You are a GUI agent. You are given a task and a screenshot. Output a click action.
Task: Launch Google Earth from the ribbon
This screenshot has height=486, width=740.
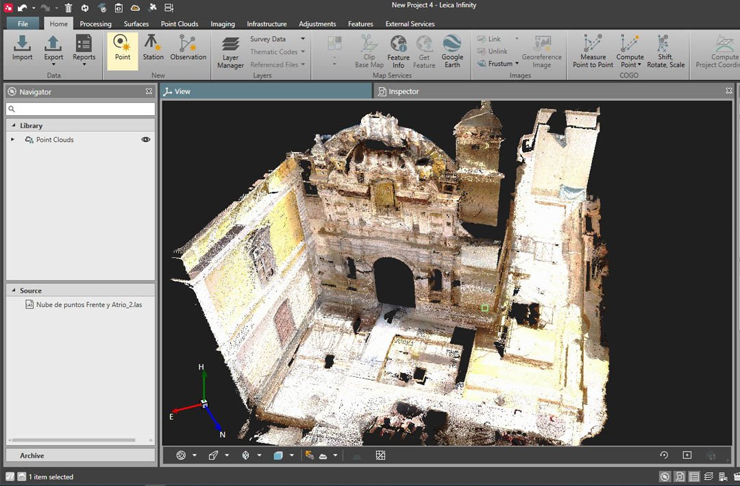(452, 52)
